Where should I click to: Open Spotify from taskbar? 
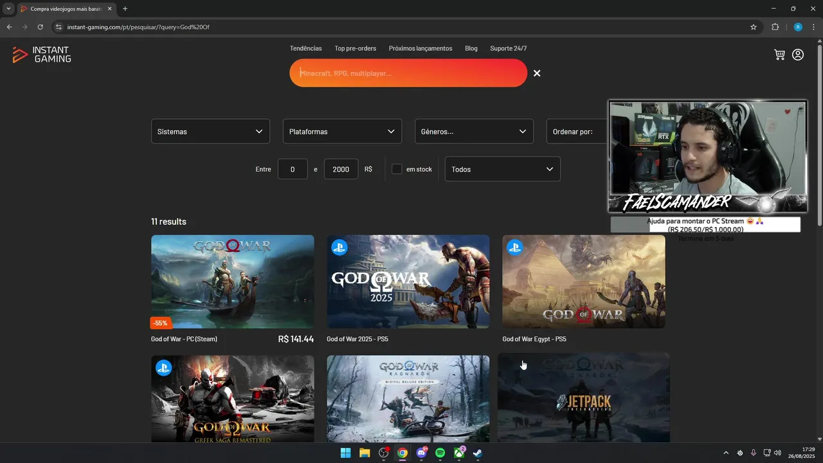(x=440, y=453)
